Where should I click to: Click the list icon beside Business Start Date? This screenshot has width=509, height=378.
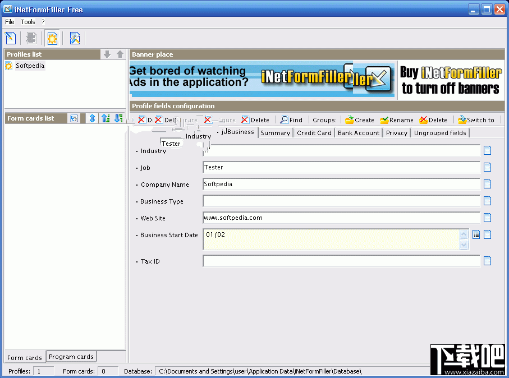pos(476,234)
